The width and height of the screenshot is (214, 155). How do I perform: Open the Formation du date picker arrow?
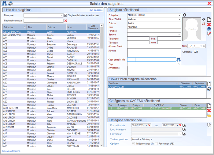(147, 125)
